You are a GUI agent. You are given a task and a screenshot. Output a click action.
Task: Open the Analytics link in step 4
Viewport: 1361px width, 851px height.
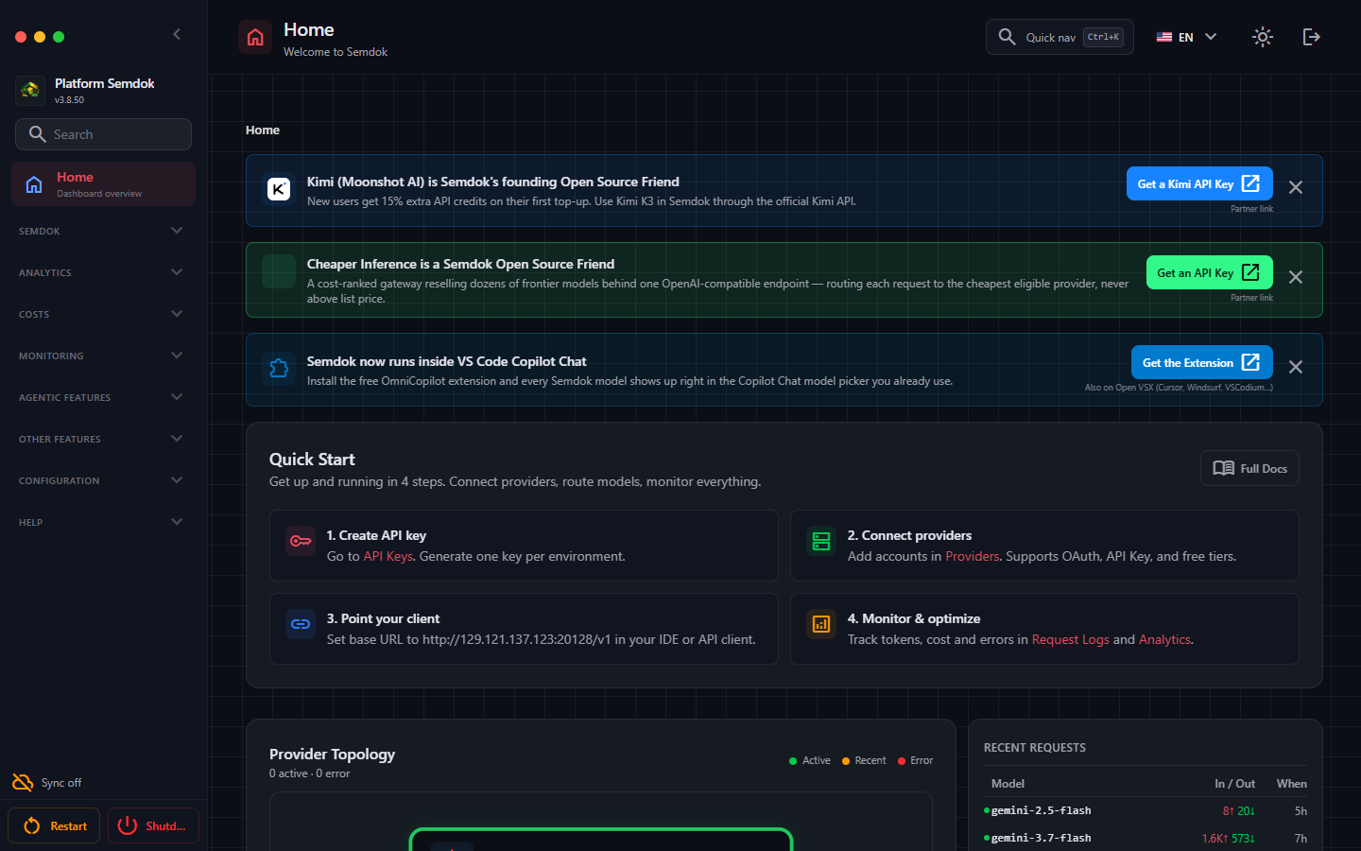click(x=1164, y=639)
